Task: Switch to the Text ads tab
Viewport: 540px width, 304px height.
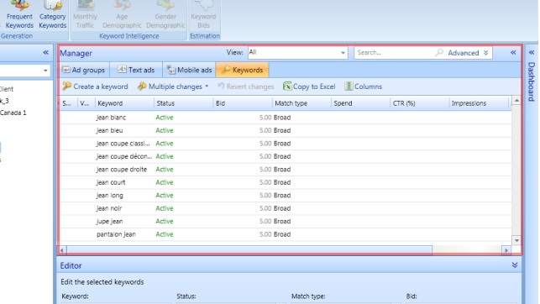Action: coord(136,70)
